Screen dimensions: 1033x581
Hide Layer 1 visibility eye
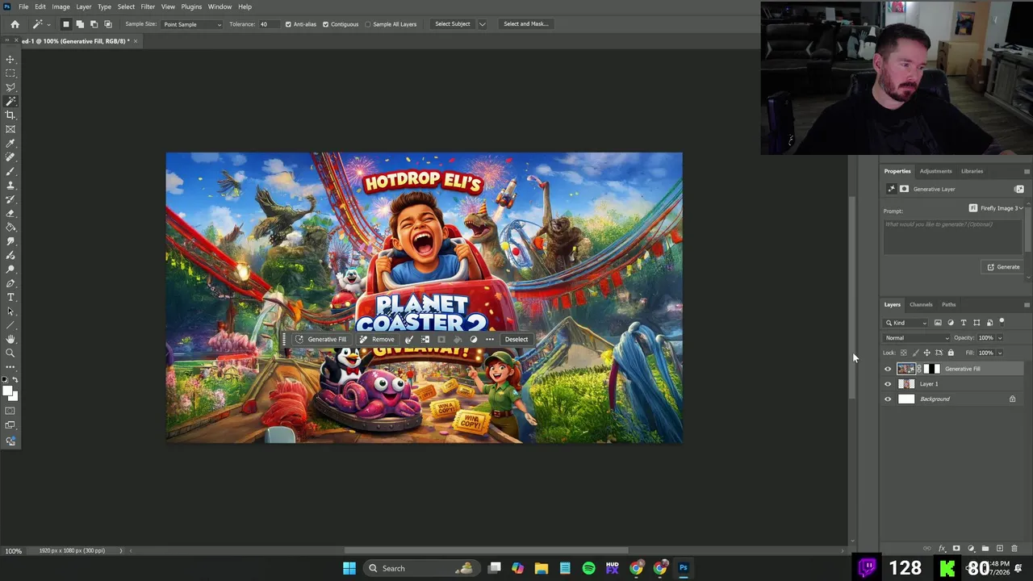(x=888, y=384)
